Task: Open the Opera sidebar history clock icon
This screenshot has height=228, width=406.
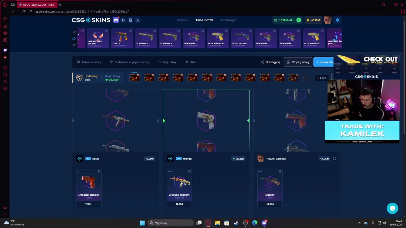Action: click(x=5, y=75)
